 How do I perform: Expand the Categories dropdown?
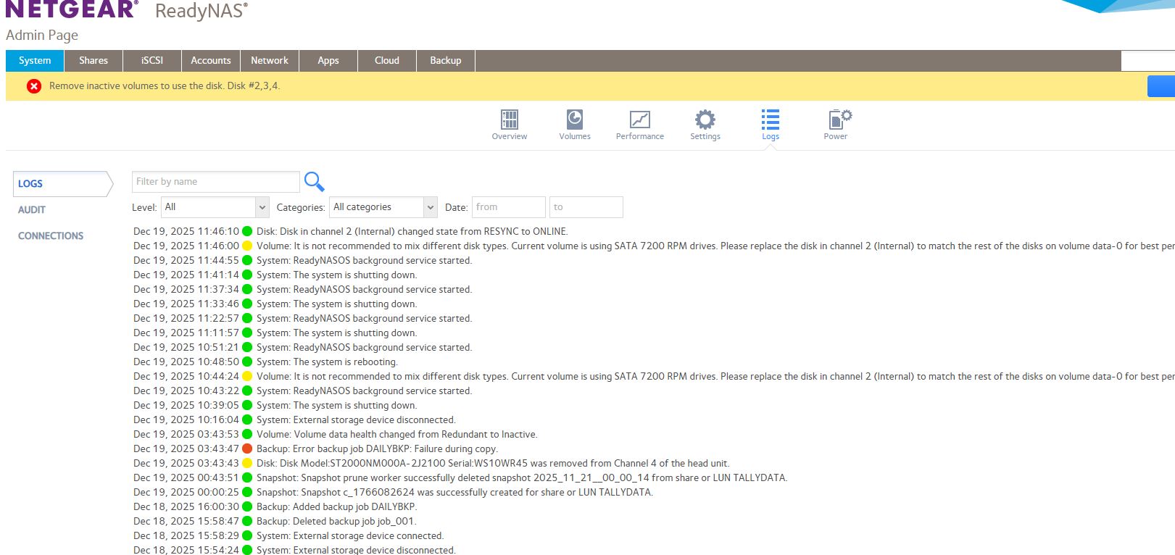pos(383,207)
